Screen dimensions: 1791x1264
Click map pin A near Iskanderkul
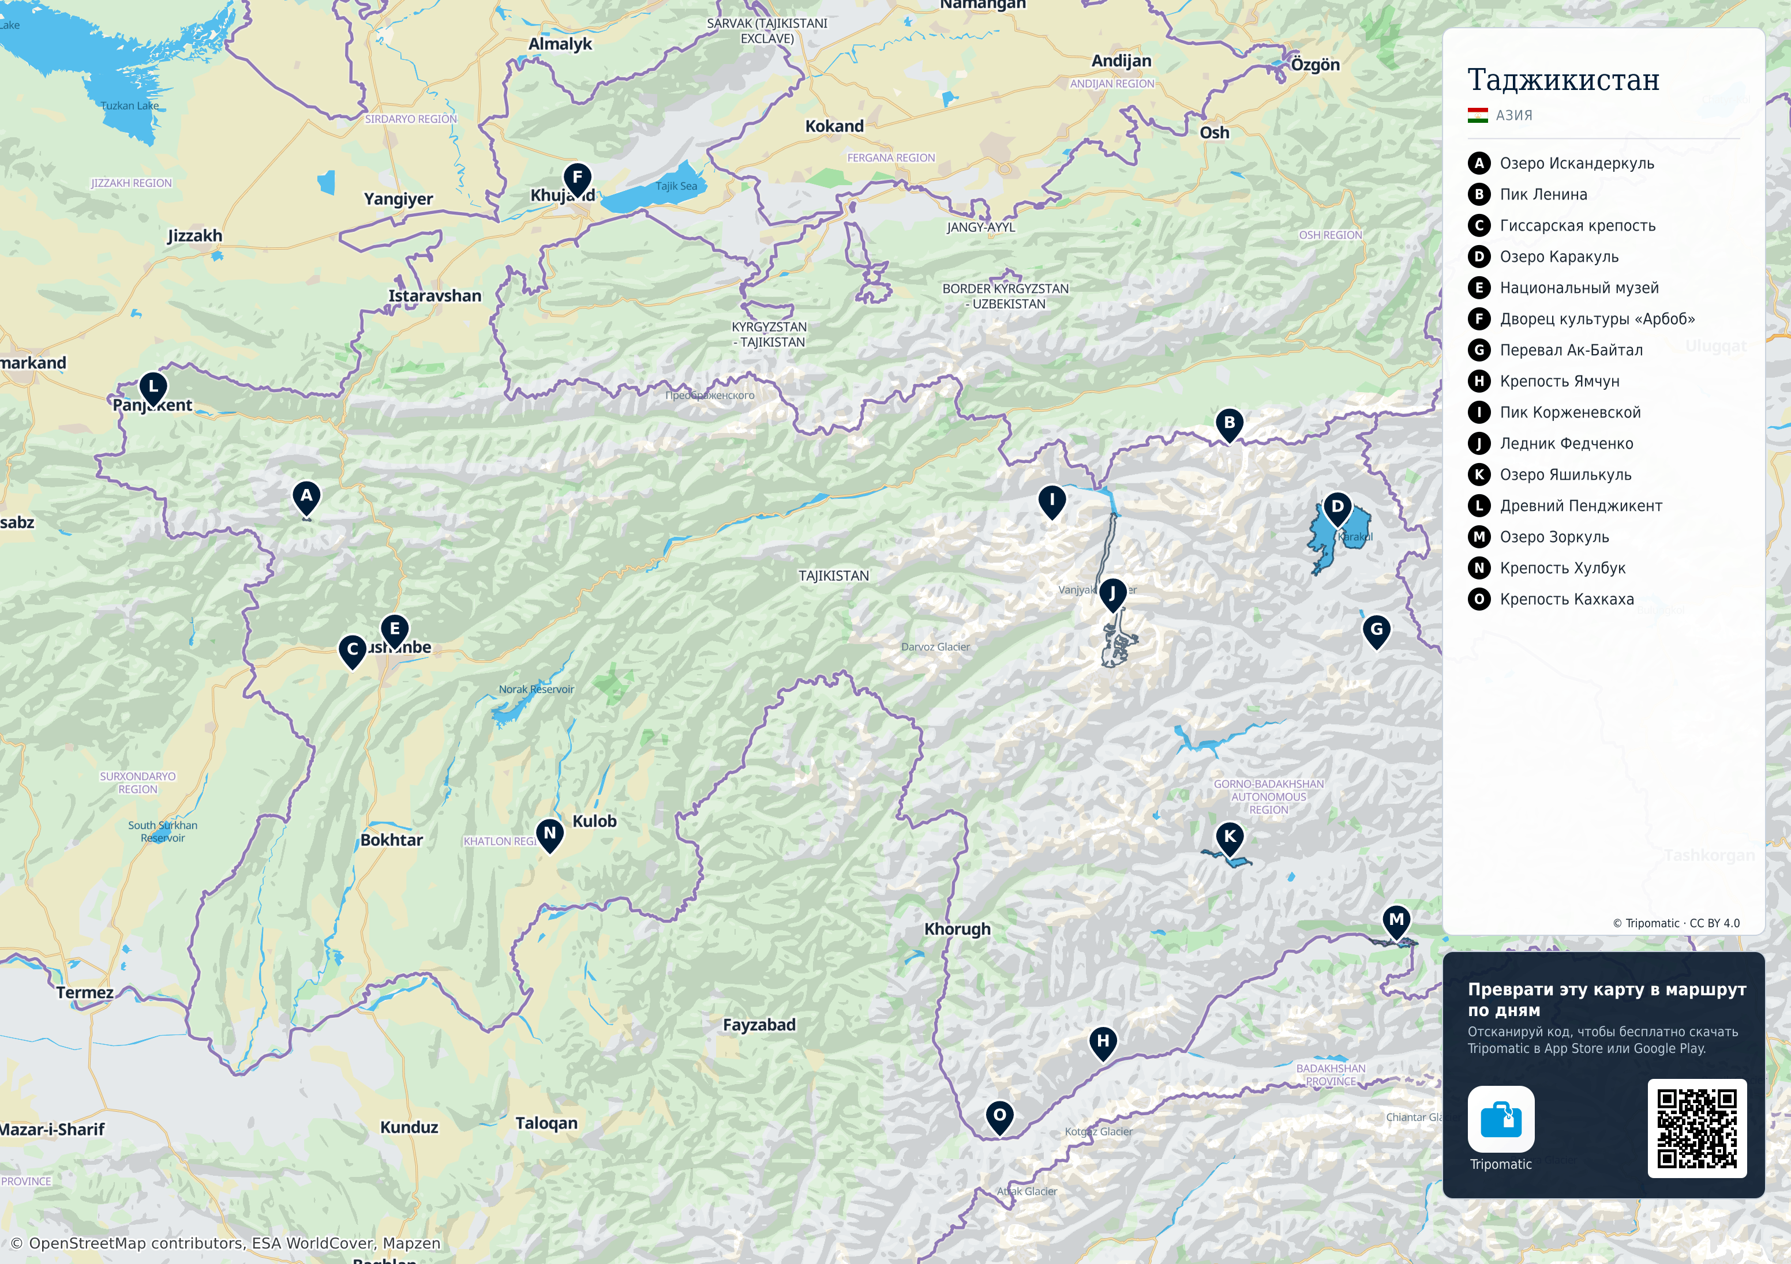click(306, 498)
